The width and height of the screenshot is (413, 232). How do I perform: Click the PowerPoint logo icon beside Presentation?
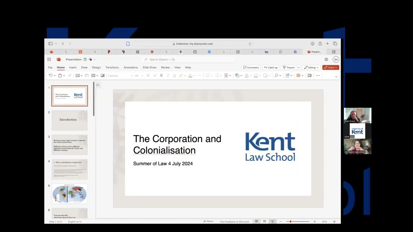point(59,59)
